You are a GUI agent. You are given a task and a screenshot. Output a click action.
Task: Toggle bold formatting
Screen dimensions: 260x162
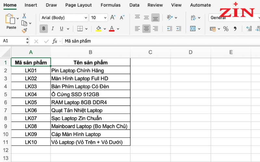coord(44,29)
